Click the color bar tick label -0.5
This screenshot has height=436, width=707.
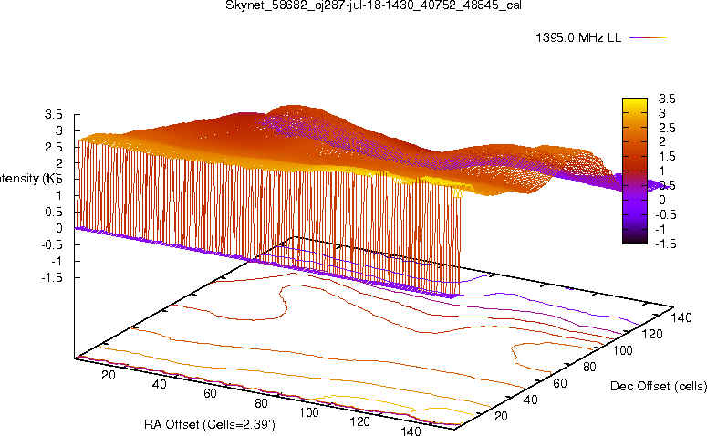tap(665, 214)
